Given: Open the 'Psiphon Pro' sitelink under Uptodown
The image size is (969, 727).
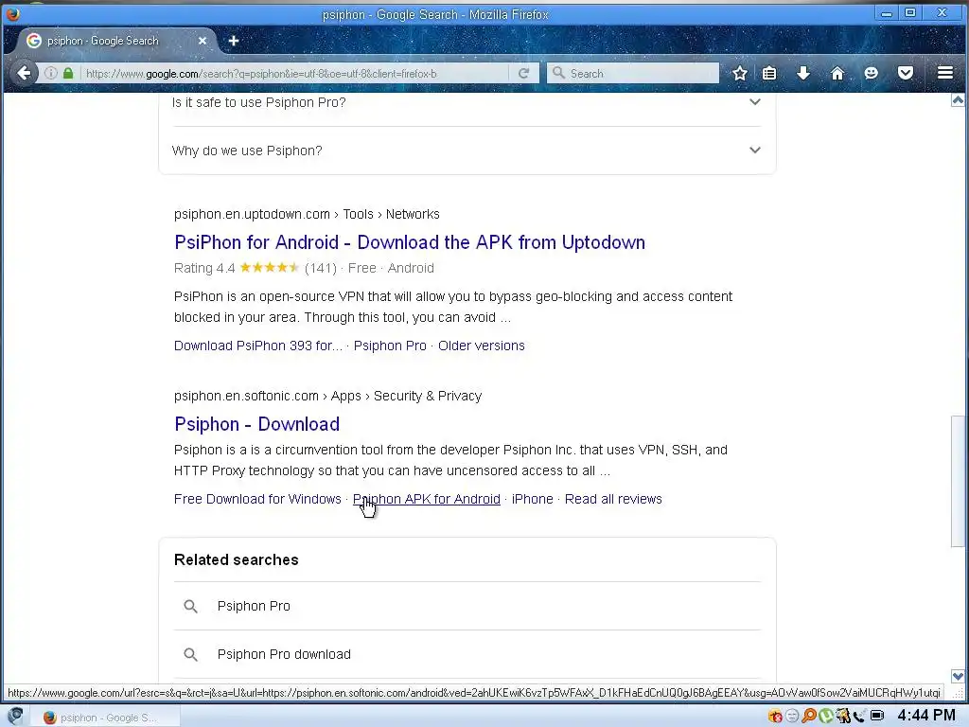Looking at the screenshot, I should coord(390,346).
